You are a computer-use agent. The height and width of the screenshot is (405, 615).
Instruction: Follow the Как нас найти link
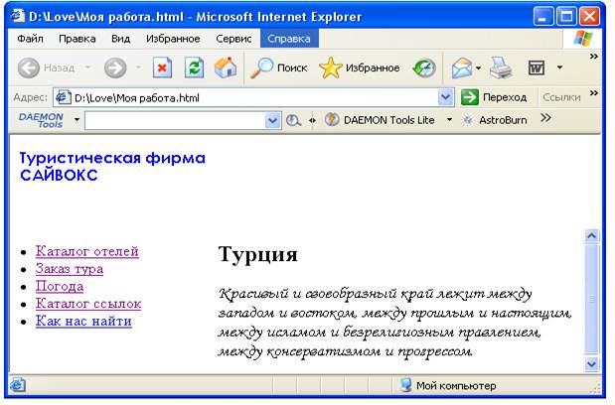click(83, 322)
